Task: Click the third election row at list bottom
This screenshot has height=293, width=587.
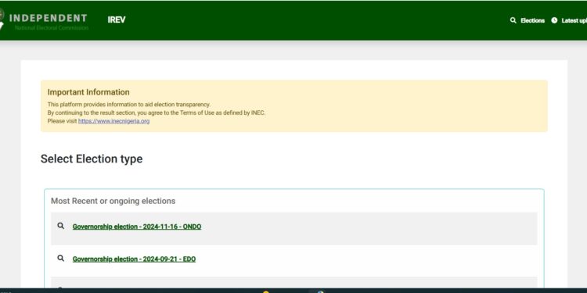Action: 293,283
